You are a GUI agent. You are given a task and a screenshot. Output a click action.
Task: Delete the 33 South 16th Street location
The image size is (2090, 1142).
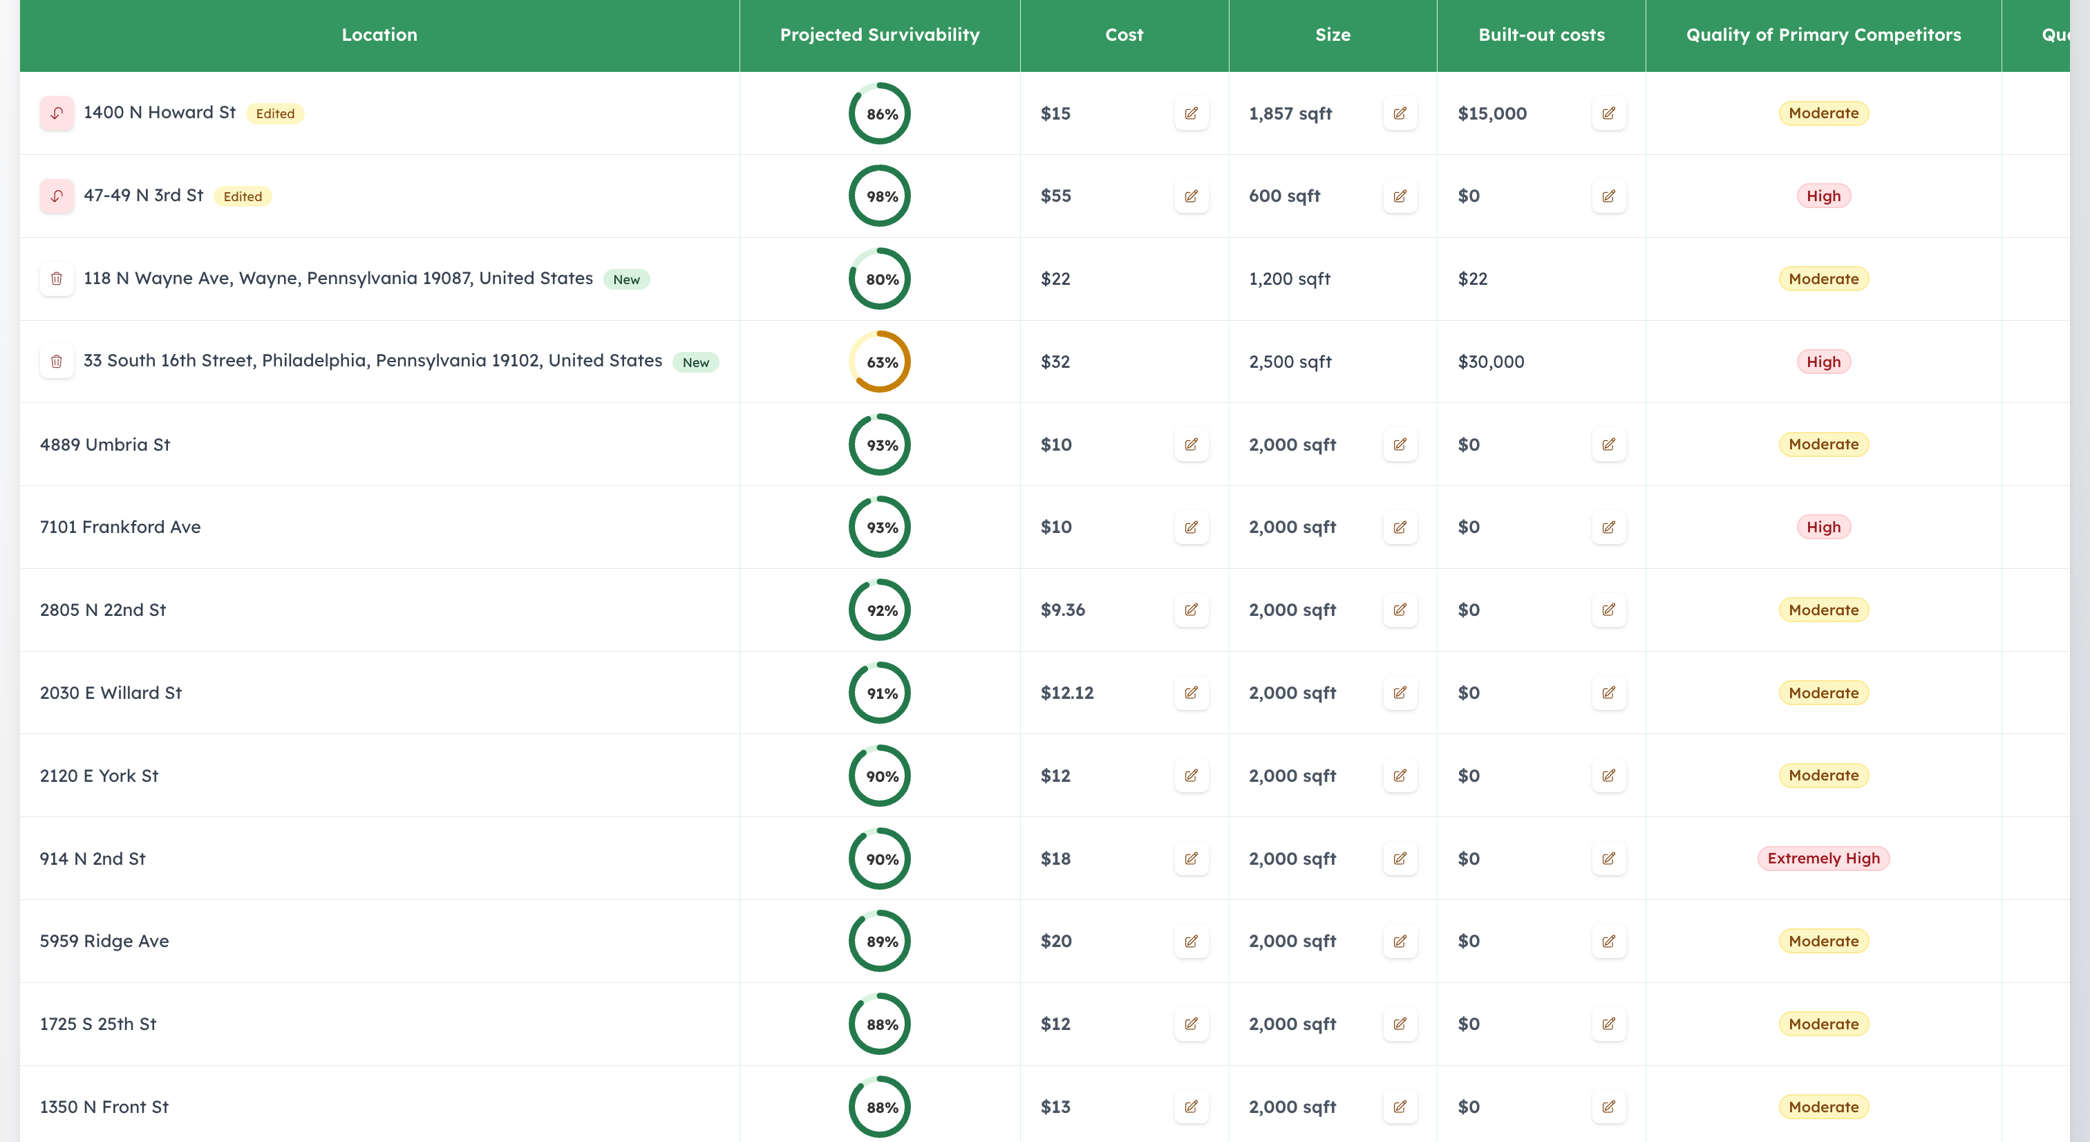pos(56,362)
